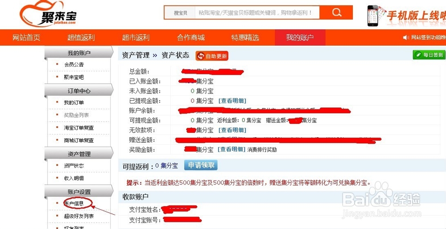Click the 未入账金额 label

point(145,91)
